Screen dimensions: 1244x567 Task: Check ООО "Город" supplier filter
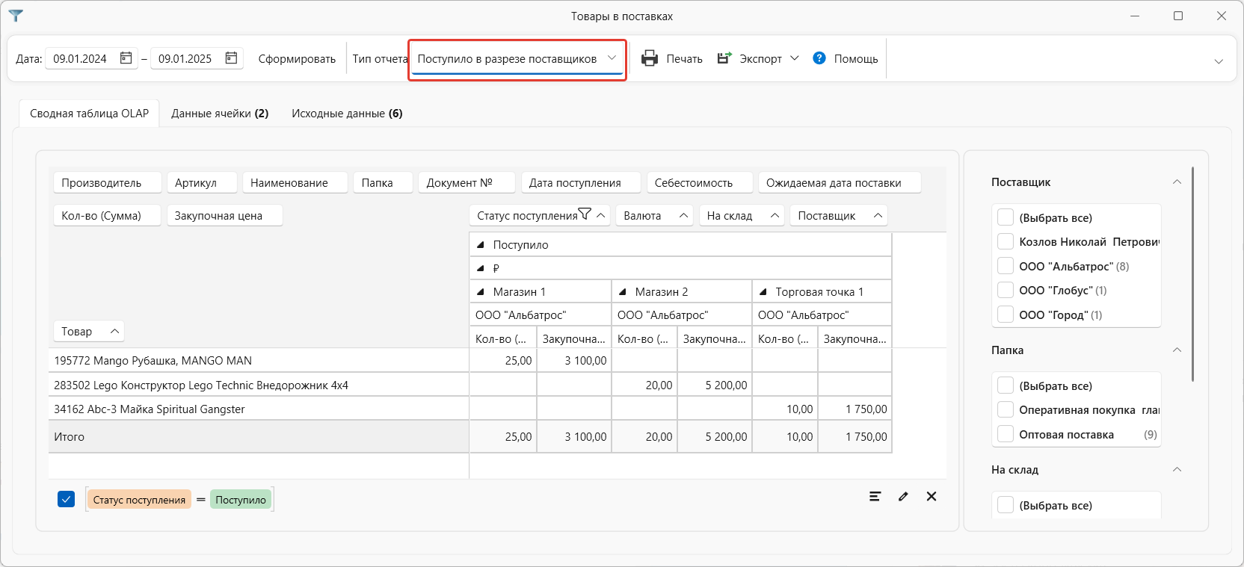1006,315
